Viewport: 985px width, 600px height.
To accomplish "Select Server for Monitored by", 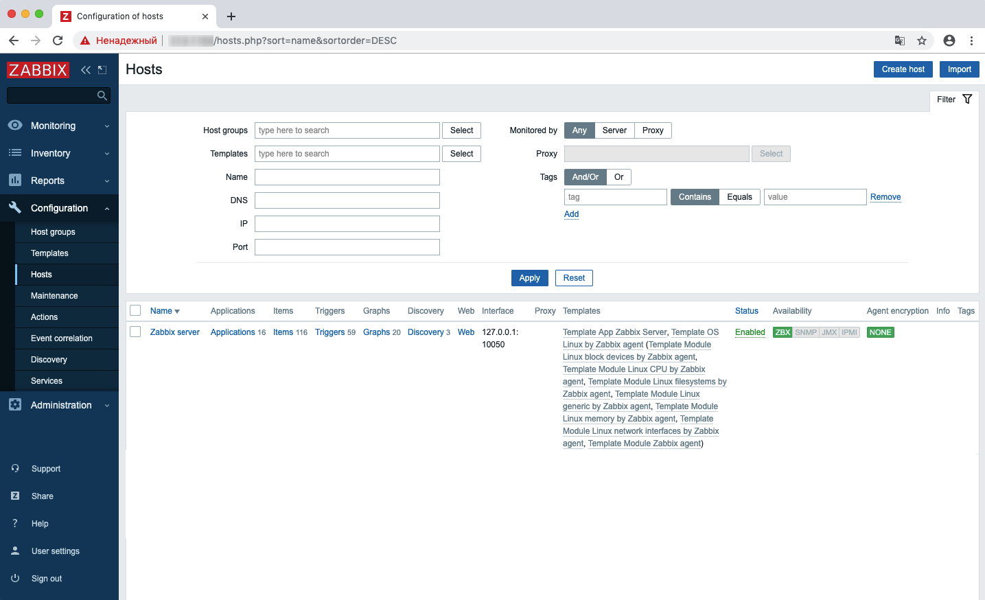I will tap(614, 130).
